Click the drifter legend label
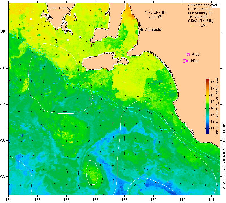The image size is (226, 203). [x=194, y=61]
